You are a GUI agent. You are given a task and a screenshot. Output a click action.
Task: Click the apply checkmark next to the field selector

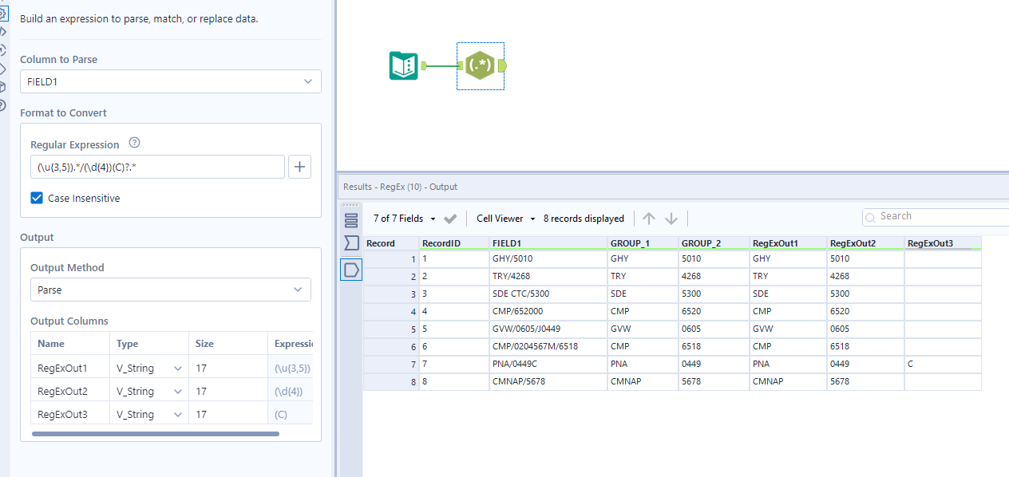tap(449, 216)
